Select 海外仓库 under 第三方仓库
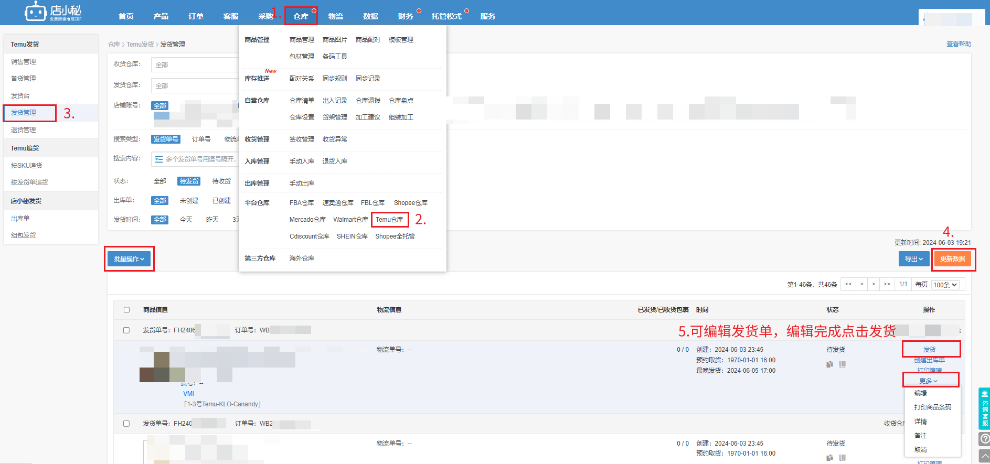The height and width of the screenshot is (464, 990). [x=302, y=258]
